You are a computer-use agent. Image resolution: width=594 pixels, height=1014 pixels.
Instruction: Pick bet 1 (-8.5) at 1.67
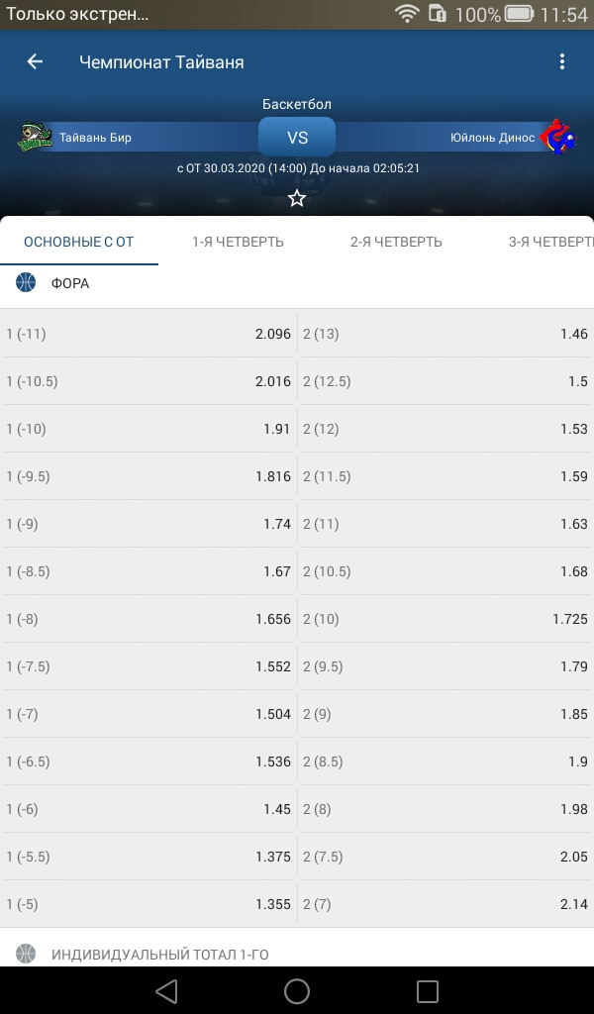coord(148,571)
